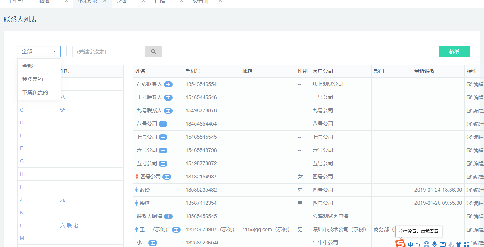Open Sogou soft keyboard icon
The height and width of the screenshot is (247, 484).
coord(443,244)
